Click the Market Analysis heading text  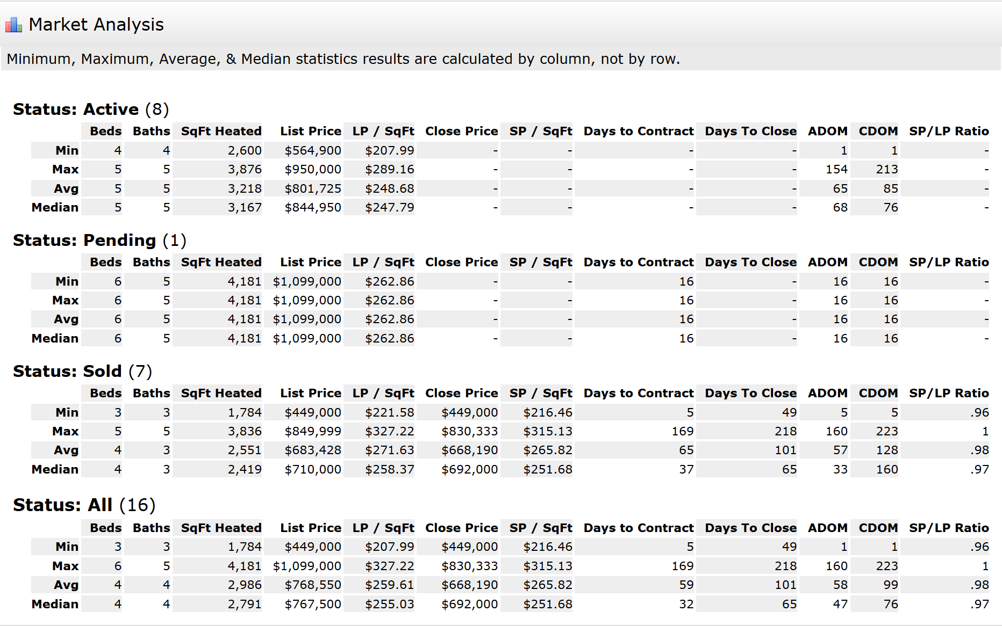[96, 25]
